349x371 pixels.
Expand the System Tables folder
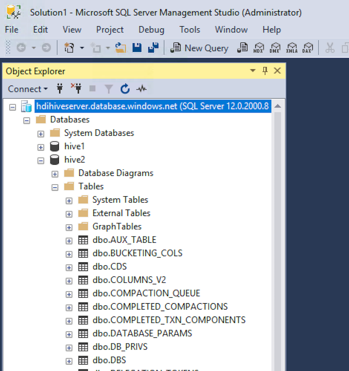click(69, 201)
